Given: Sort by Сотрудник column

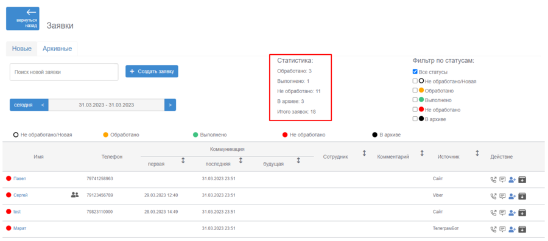Looking at the screenshot, I should click(x=364, y=153).
